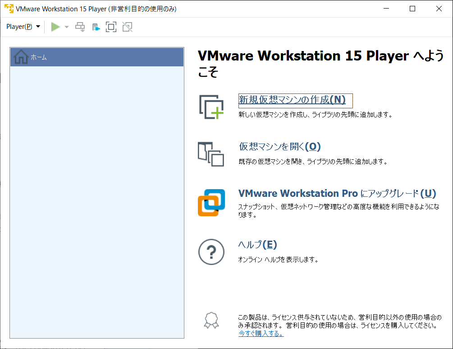Click the 今すぐ購入する。 link
Viewport: 453px width, 349px height.
pyautogui.click(x=261, y=334)
